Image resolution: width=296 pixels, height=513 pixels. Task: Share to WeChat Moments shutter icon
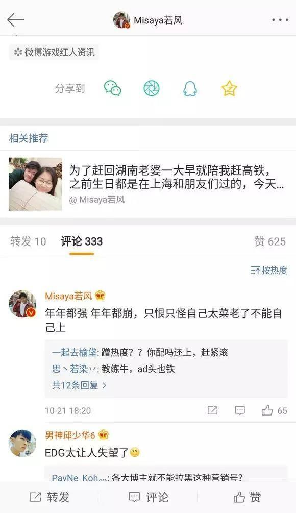[152, 88]
